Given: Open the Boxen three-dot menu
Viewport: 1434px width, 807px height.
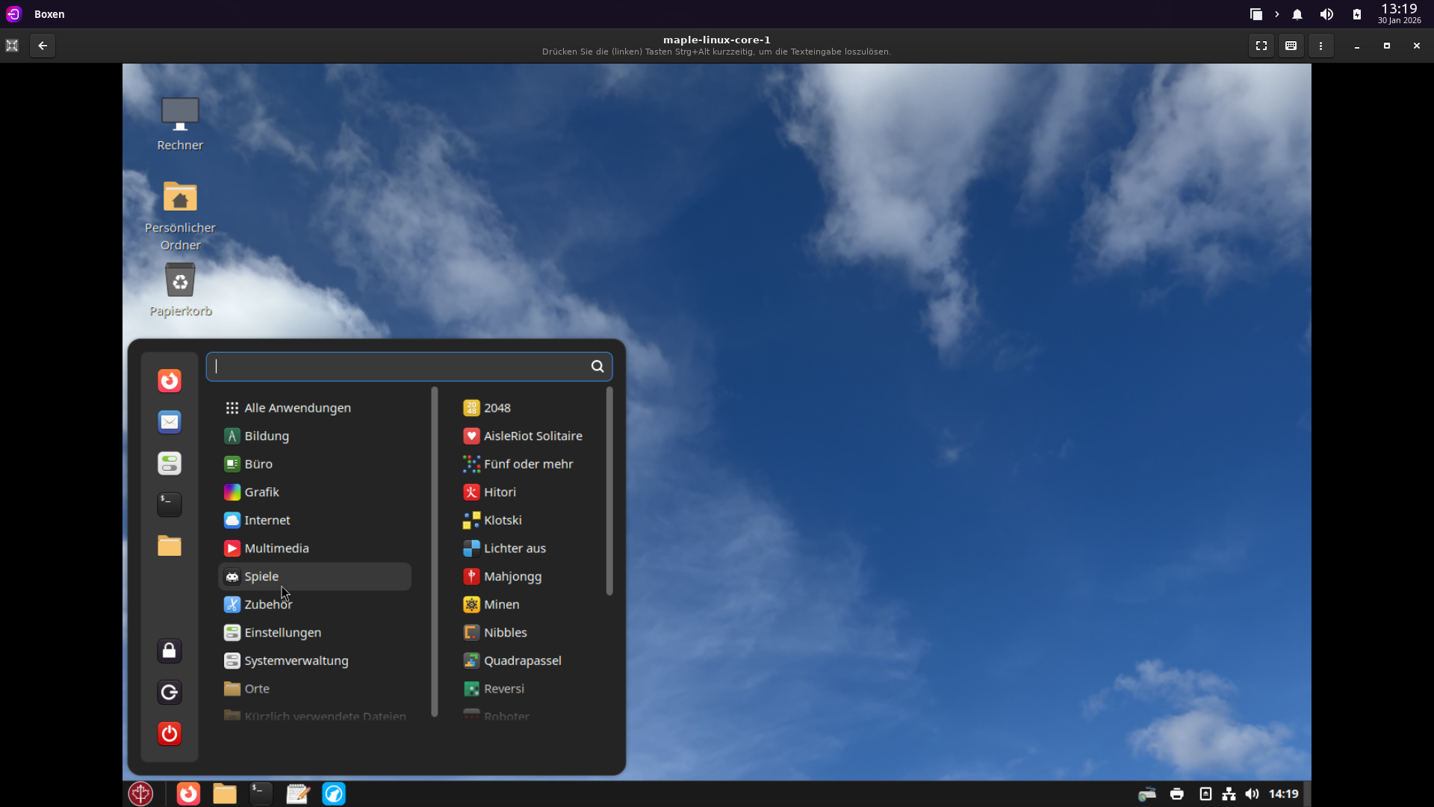Looking at the screenshot, I should click(x=1320, y=46).
